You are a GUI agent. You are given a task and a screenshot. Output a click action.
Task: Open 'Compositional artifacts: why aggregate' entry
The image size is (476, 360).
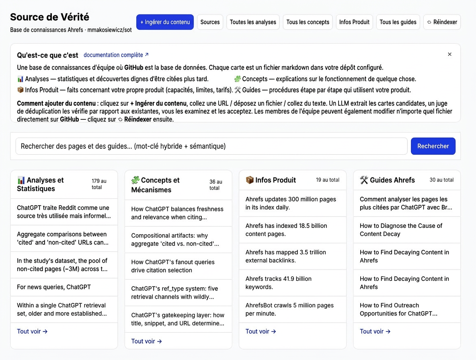pyautogui.click(x=178, y=239)
